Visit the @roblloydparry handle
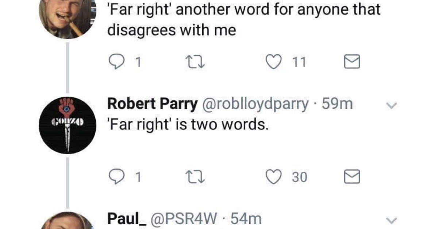 pyautogui.click(x=254, y=105)
